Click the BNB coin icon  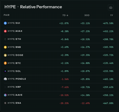[5, 47]
